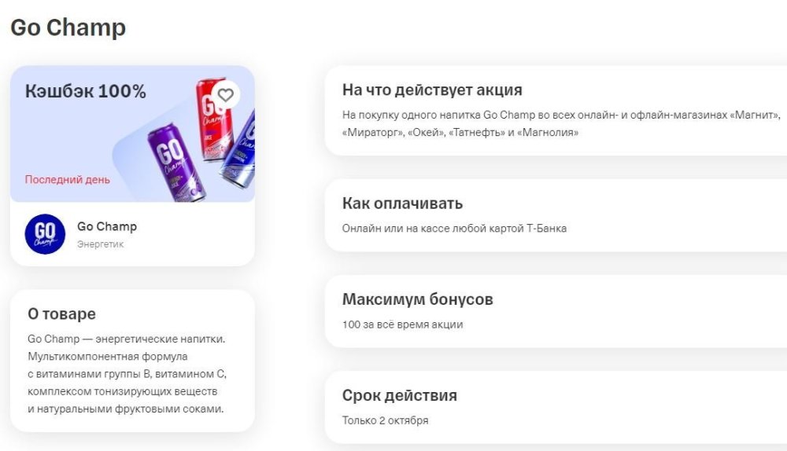Image resolution: width=787 pixels, height=451 pixels.
Task: Click the Go Champ product description text
Action: click(x=127, y=374)
